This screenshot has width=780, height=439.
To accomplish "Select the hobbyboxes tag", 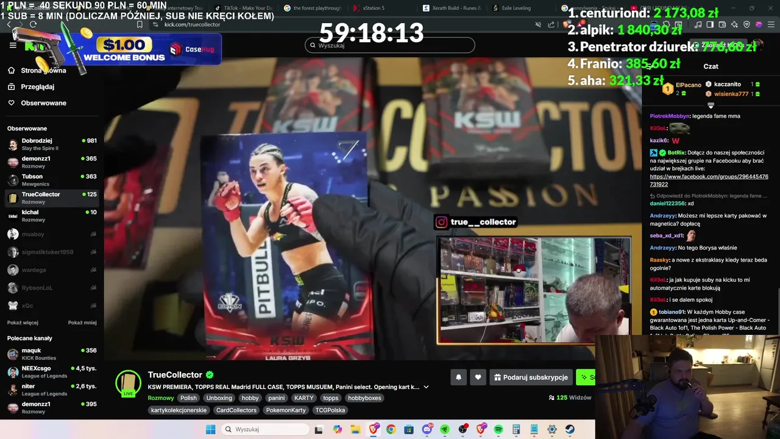I will [364, 398].
